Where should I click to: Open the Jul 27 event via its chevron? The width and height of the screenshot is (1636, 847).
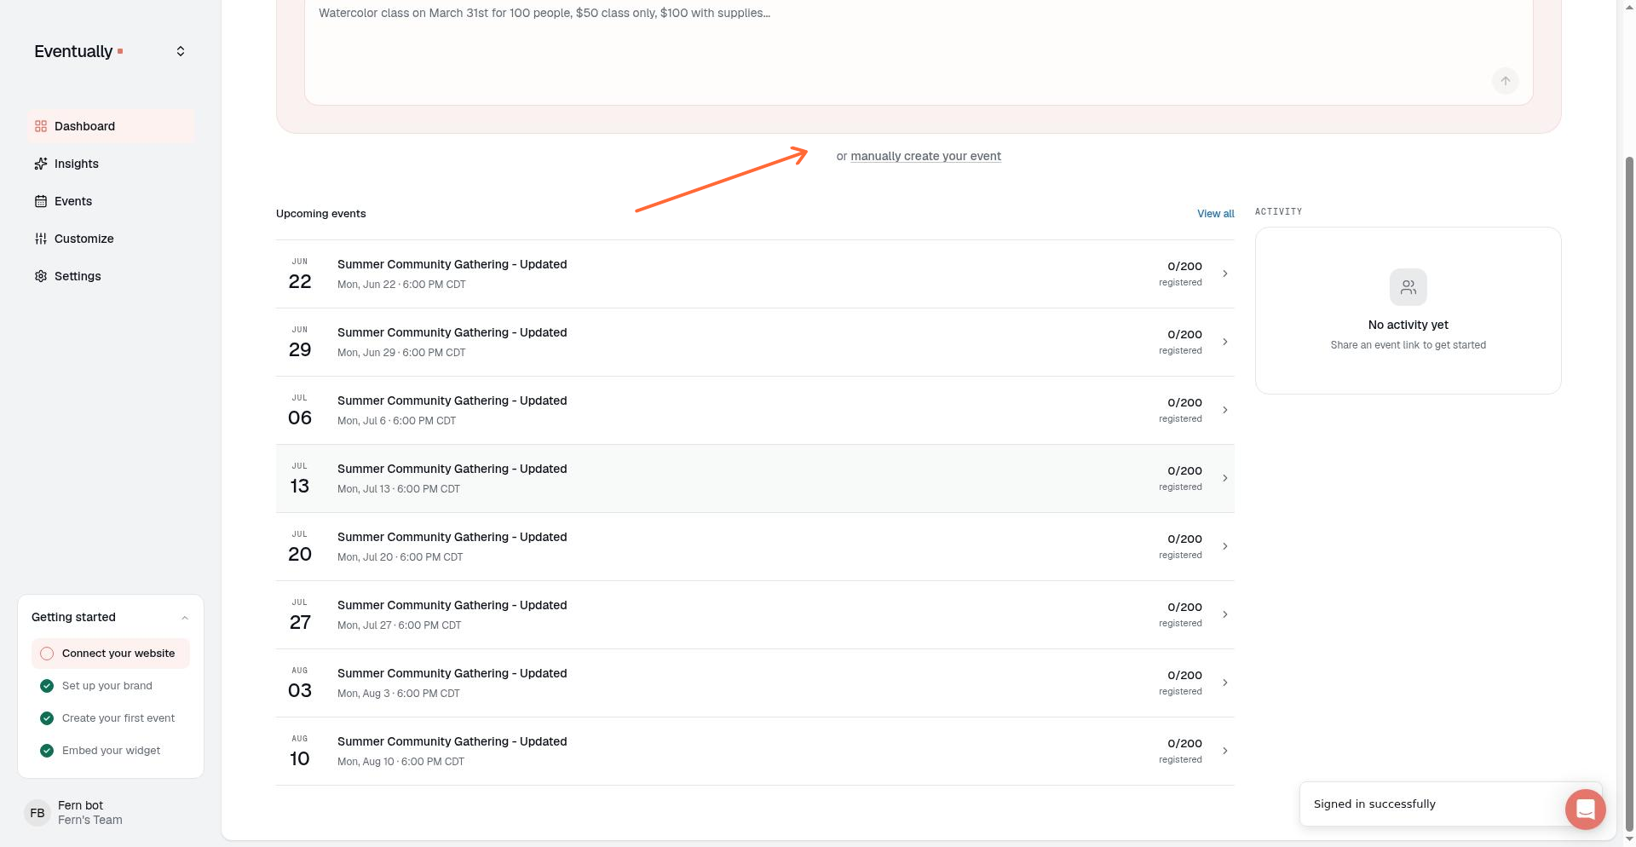coord(1225,614)
